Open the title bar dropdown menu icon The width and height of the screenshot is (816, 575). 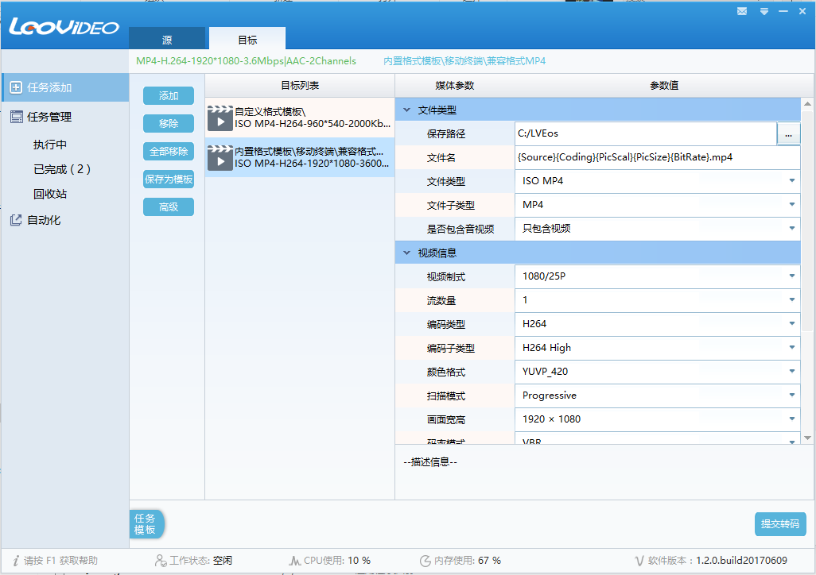tap(764, 11)
